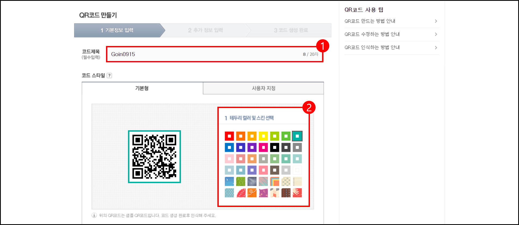Choose the warm gray-beige border swatch
Viewport: 519px width, 225px height.
tap(263, 159)
